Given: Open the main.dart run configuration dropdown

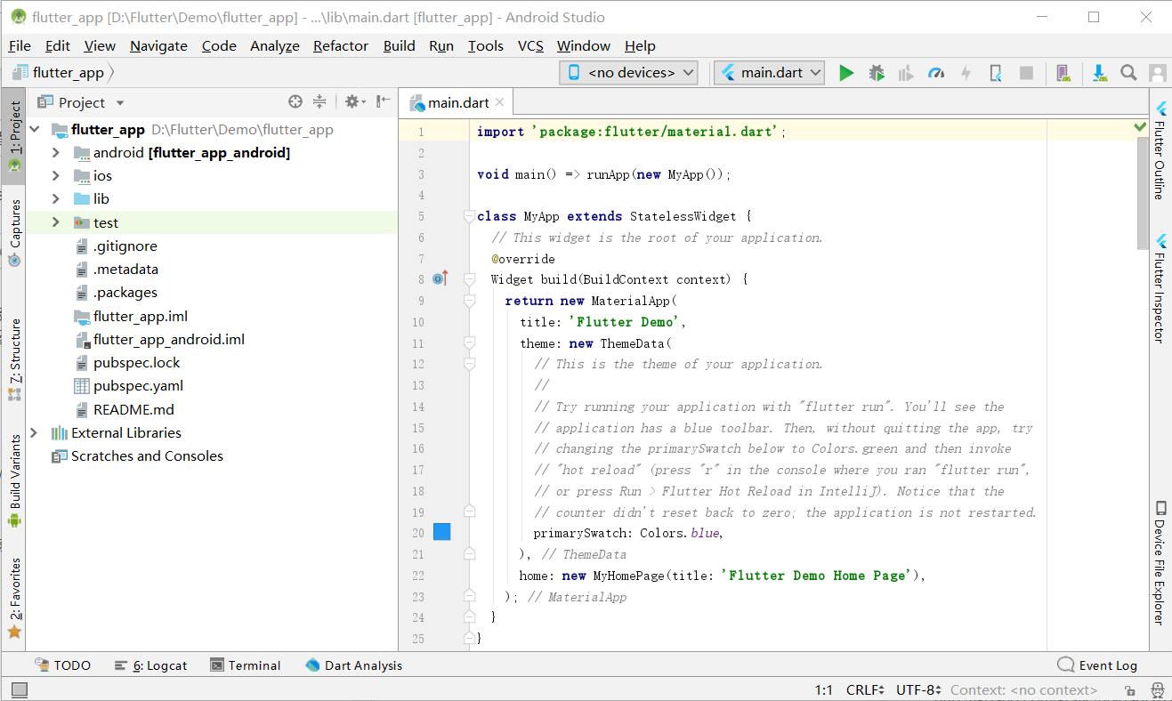Looking at the screenshot, I should (770, 73).
